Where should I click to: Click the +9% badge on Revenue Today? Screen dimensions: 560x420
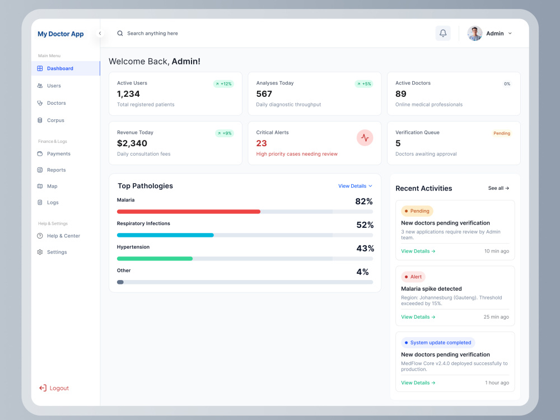point(225,133)
